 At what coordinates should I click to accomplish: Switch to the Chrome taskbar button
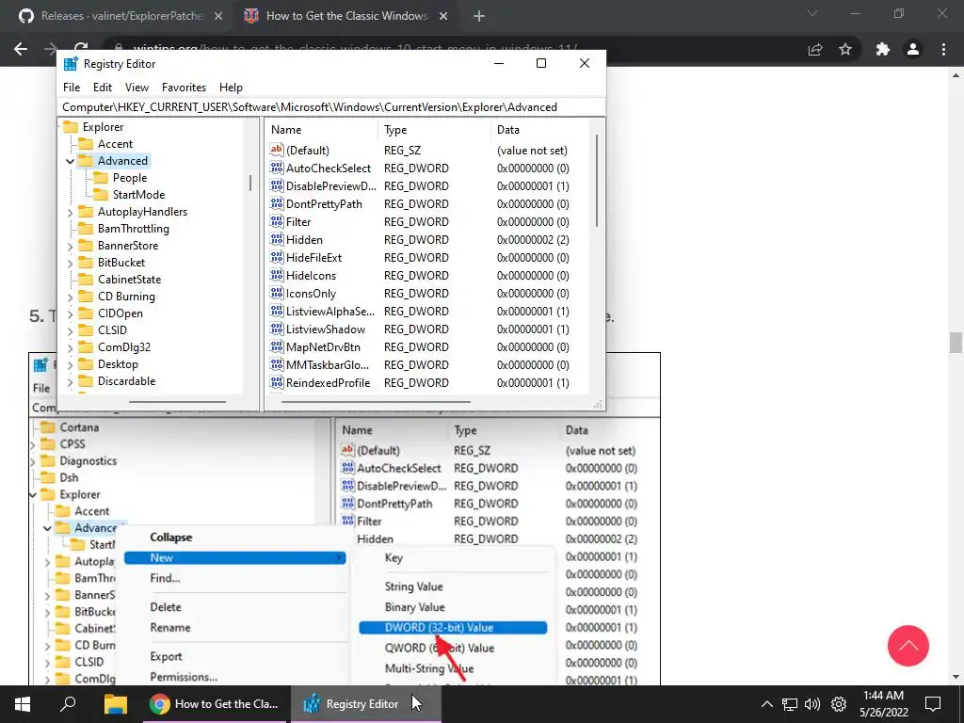215,704
